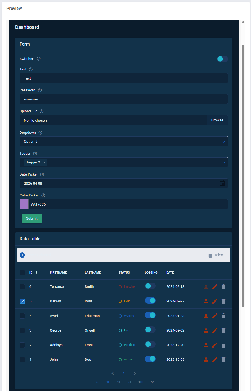Image resolution: width=251 pixels, height=391 pixels.
Task: Click the help icon next to Switcher
Action: [39, 59]
